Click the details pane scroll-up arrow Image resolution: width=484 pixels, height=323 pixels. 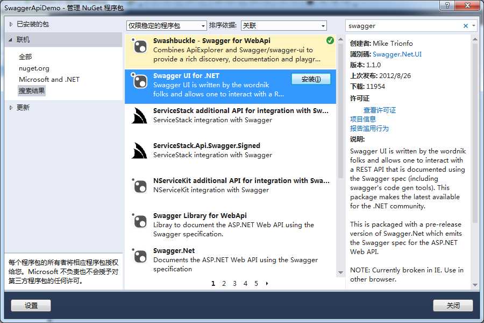click(475, 39)
